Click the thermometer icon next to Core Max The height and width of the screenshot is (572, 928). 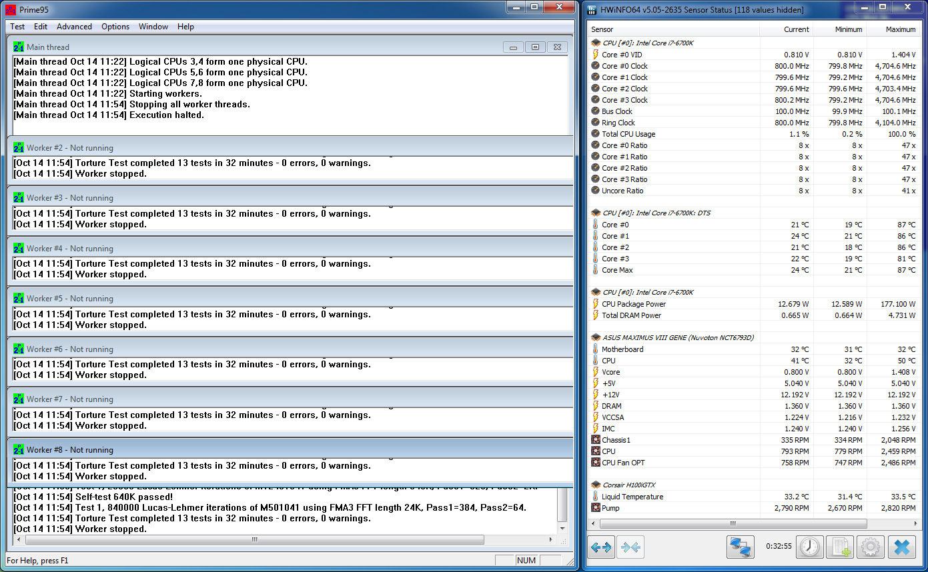pyautogui.click(x=596, y=270)
